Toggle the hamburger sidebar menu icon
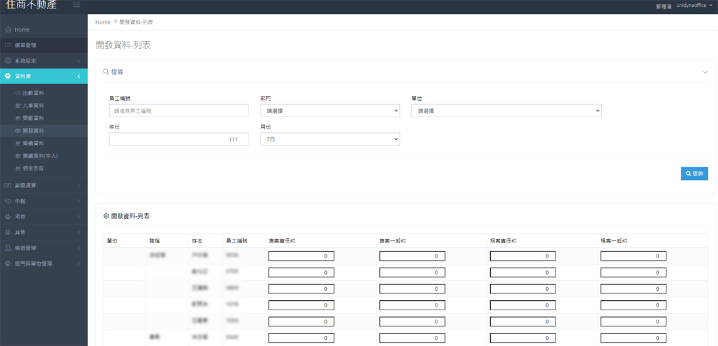718x346 pixels. (x=77, y=5)
